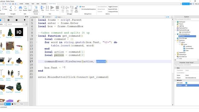This screenshot has height=112, width=199.
Task: Click the Format Selection icon
Action: click(36, 7)
